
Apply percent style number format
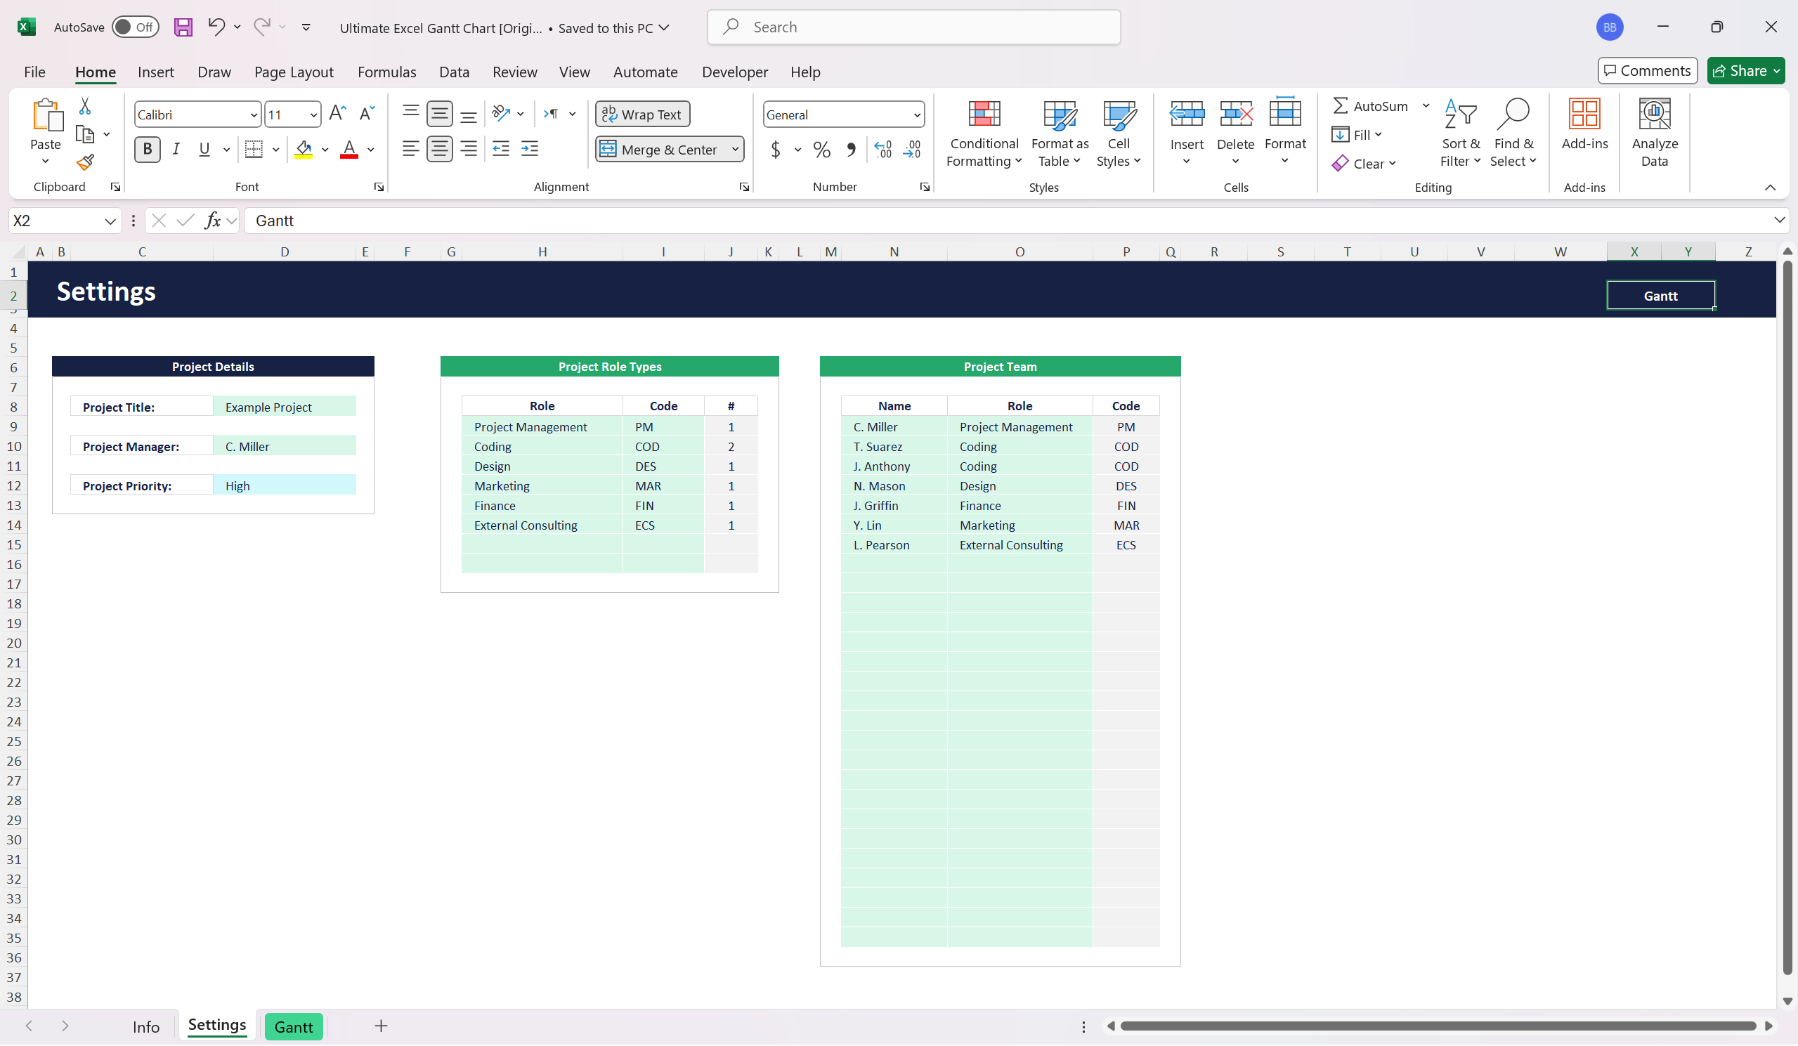click(x=821, y=150)
